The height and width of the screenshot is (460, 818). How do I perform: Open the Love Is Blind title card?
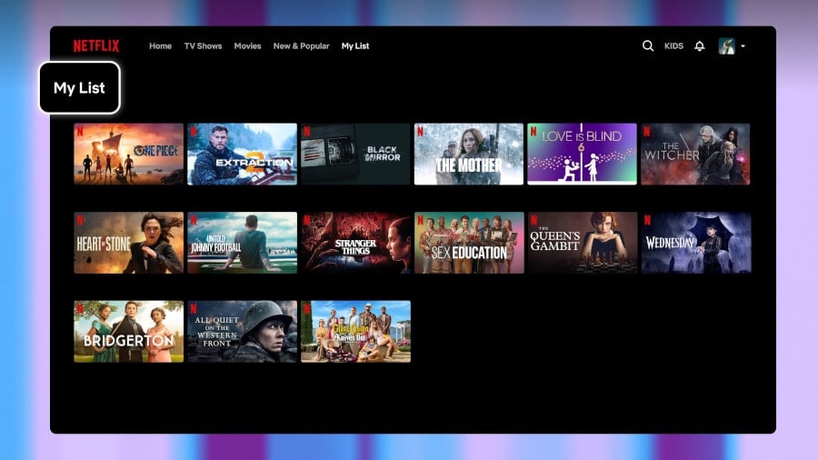pos(582,154)
